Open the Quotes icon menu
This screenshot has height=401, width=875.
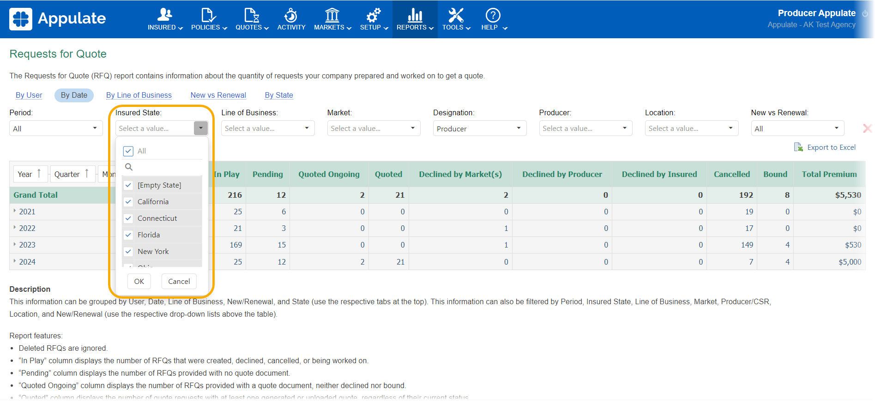pos(251,15)
